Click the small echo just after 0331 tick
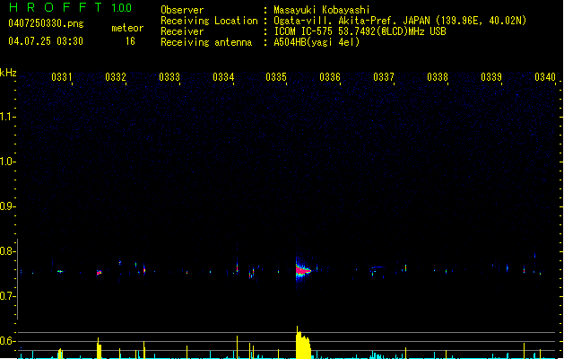564x359 pixels. coord(60,271)
